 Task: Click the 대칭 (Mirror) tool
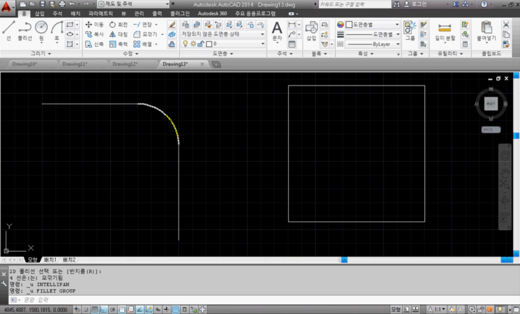click(x=118, y=34)
